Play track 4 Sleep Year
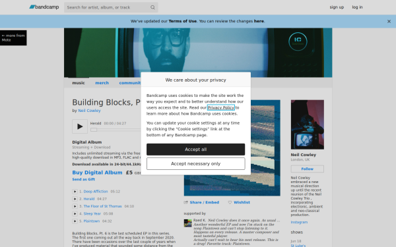396x247 pixels. coord(75,213)
